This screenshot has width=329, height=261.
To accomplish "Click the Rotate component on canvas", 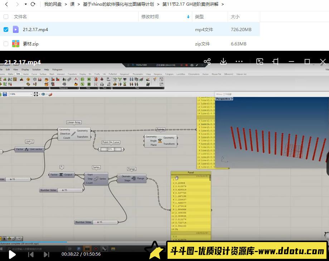I will (x=161, y=141).
